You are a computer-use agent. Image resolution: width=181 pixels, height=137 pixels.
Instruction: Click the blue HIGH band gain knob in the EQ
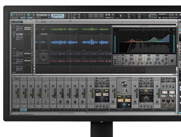click(x=157, y=58)
